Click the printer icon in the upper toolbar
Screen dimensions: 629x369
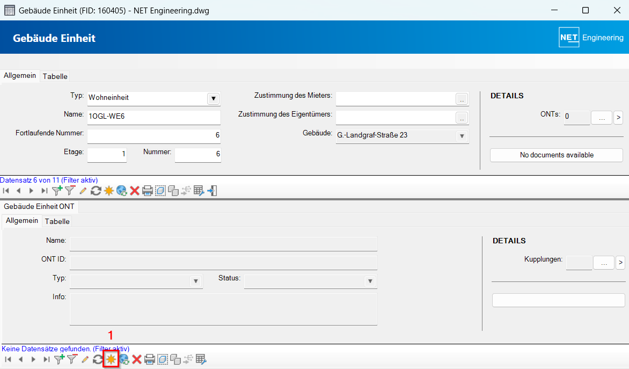(x=148, y=191)
